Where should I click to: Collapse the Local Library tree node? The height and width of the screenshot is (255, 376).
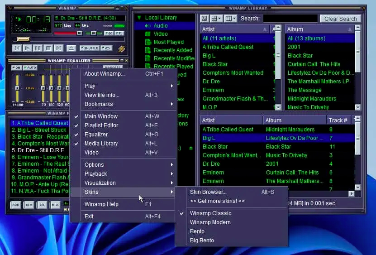pos(139,18)
